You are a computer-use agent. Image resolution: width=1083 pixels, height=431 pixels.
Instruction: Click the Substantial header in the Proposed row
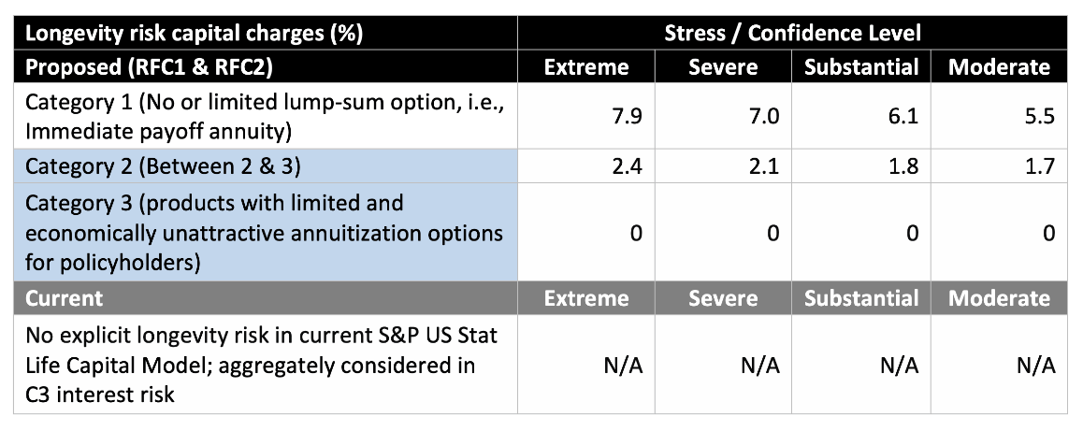tap(861, 66)
